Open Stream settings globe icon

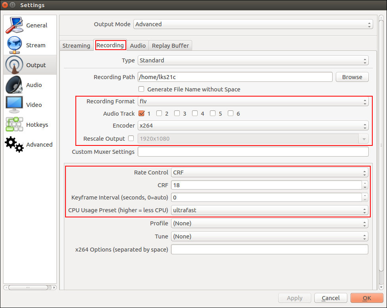(15, 45)
